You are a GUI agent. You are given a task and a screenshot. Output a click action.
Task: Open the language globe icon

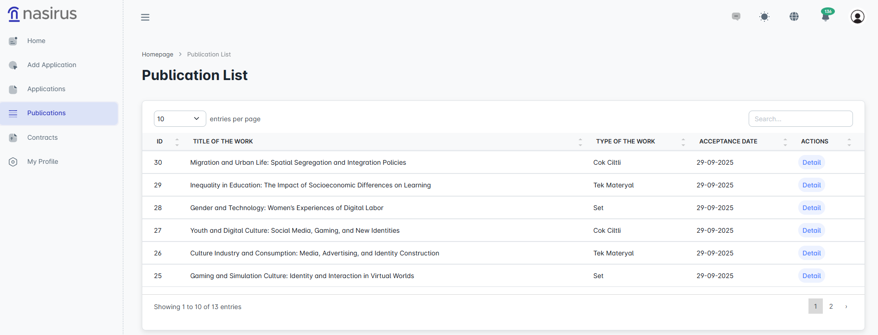[x=794, y=17]
